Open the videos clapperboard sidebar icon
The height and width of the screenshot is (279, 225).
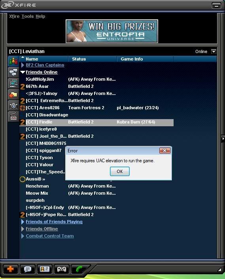(13, 117)
